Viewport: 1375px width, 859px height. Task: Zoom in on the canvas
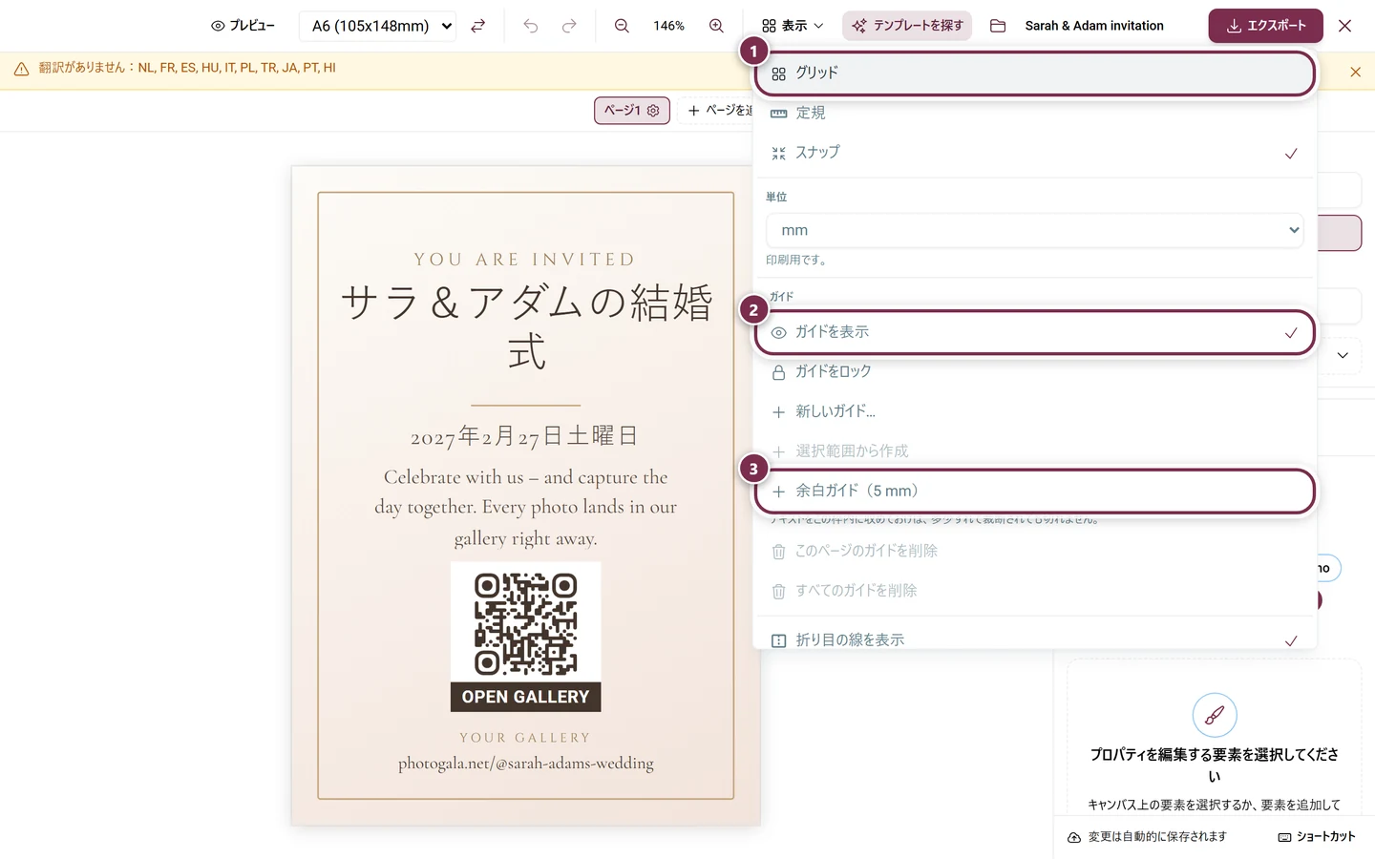[716, 26]
